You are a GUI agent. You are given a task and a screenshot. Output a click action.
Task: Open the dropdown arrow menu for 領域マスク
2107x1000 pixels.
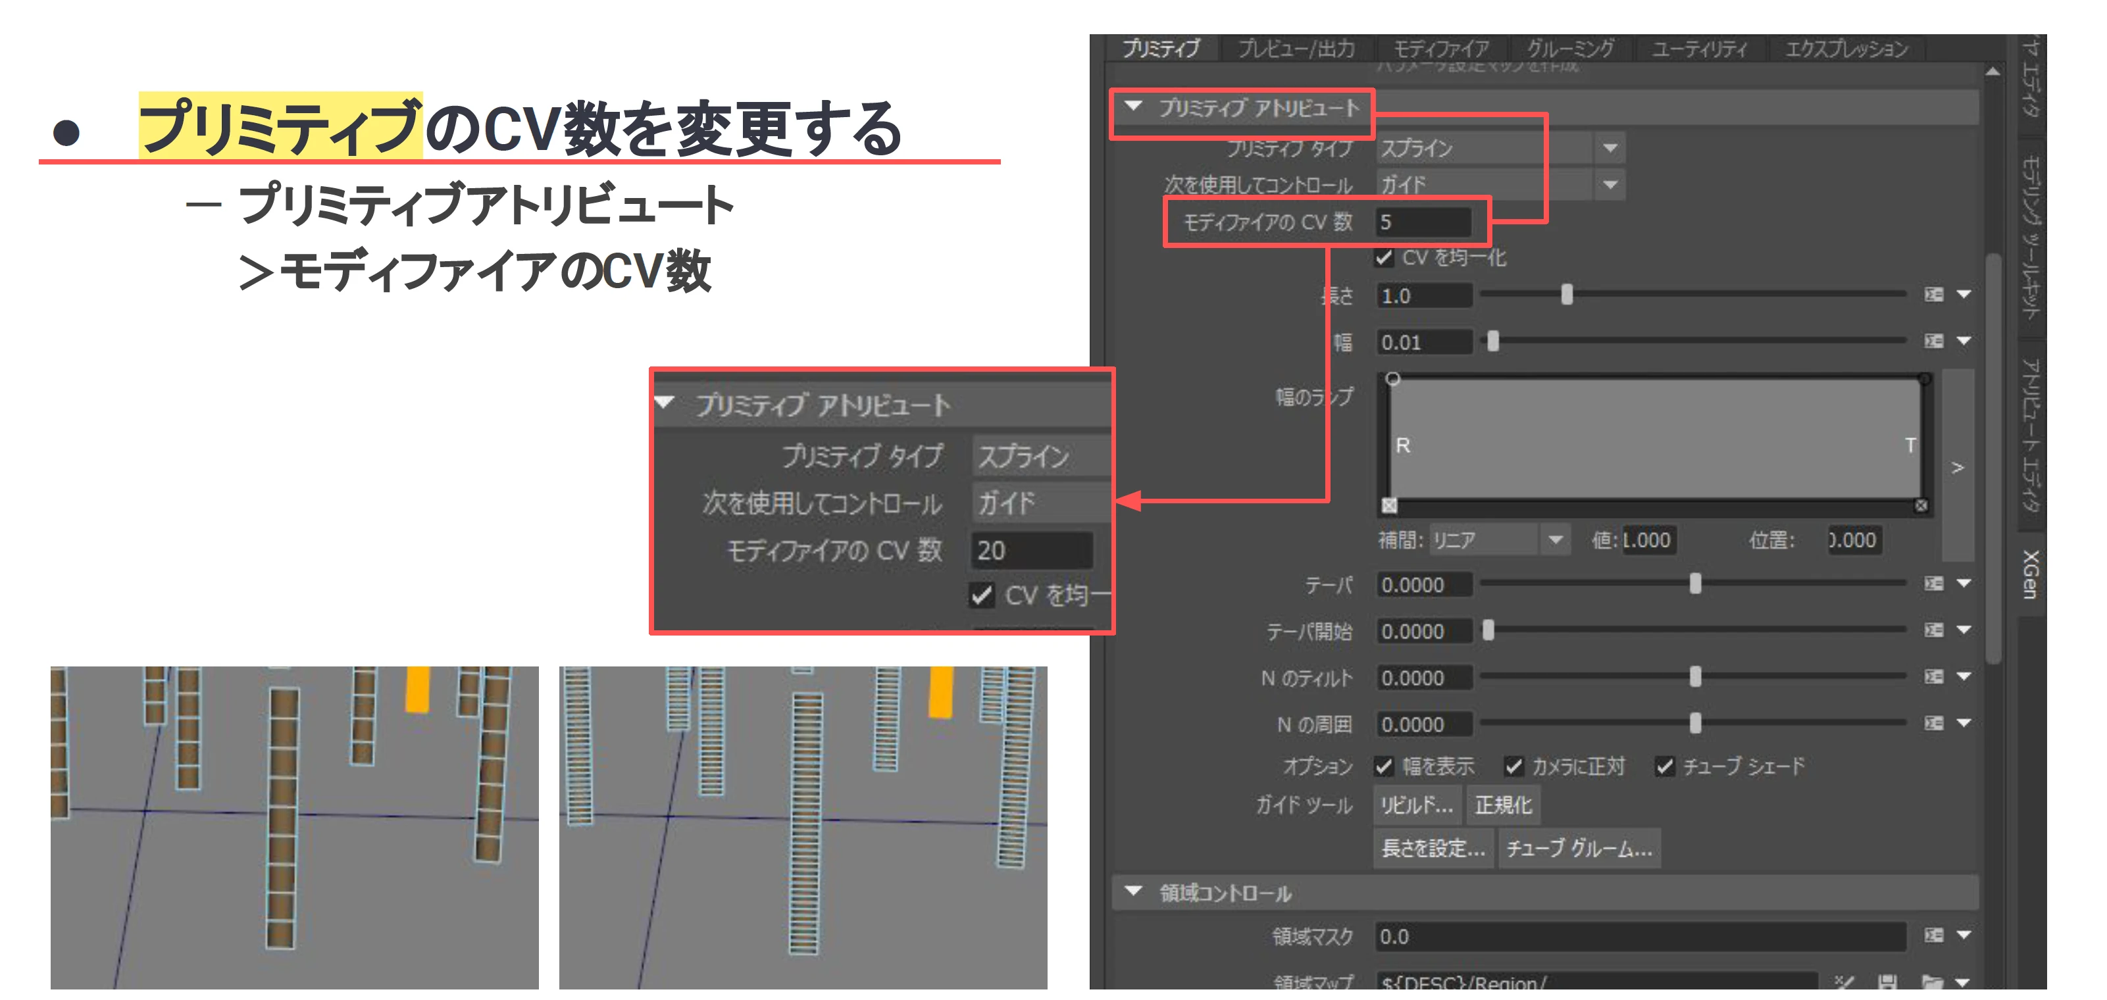click(1964, 935)
